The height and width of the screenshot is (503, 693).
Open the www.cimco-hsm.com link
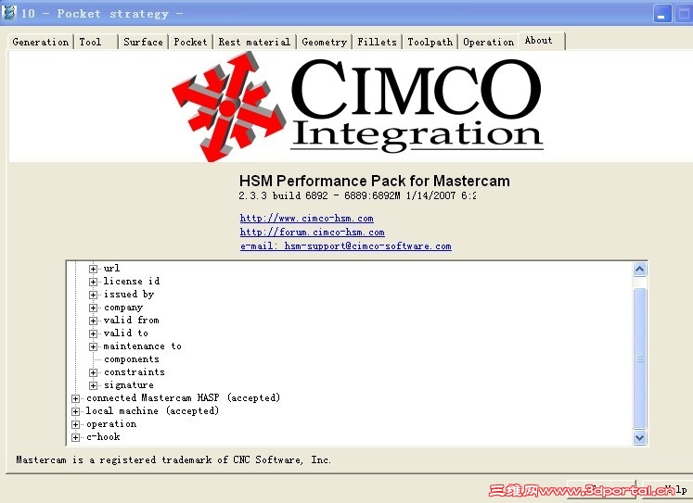pyautogui.click(x=307, y=218)
